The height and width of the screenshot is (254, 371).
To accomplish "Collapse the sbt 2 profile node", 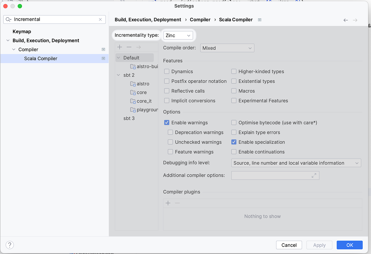I will point(118,75).
